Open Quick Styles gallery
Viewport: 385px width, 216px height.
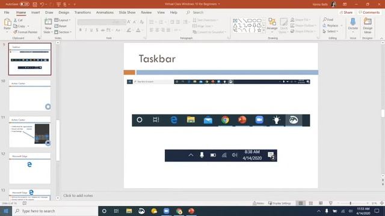pos(283,25)
